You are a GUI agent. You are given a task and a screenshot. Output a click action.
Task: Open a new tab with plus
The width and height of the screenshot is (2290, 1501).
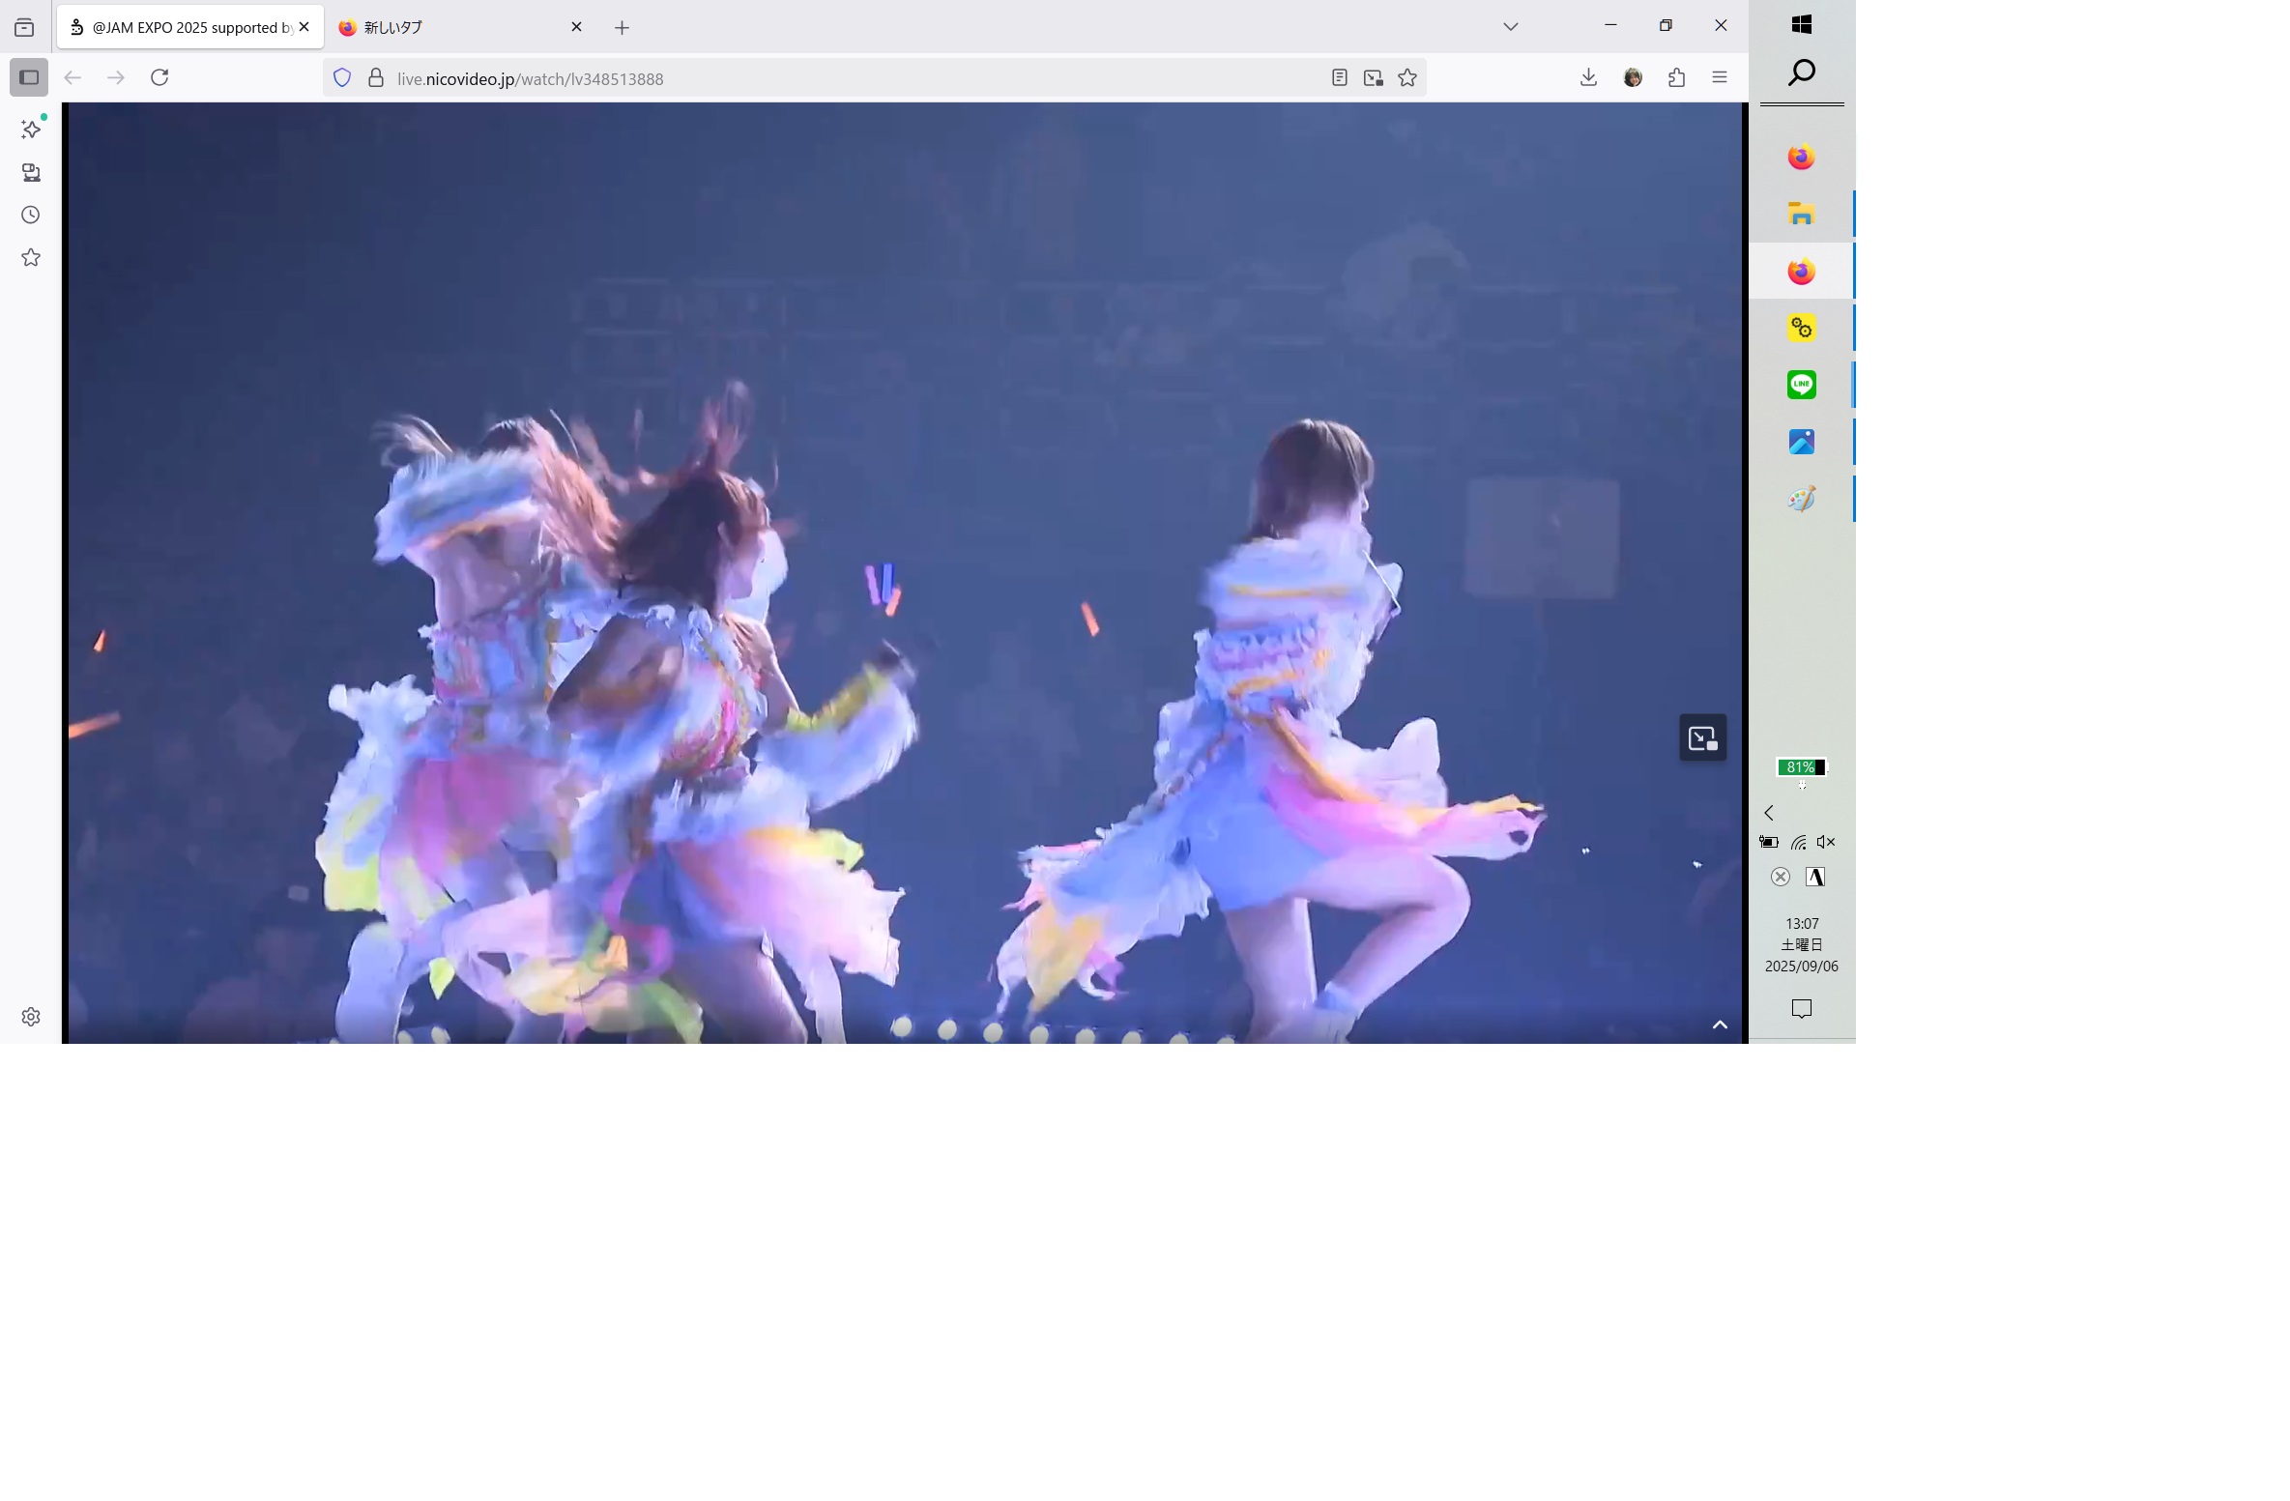pyautogui.click(x=622, y=28)
